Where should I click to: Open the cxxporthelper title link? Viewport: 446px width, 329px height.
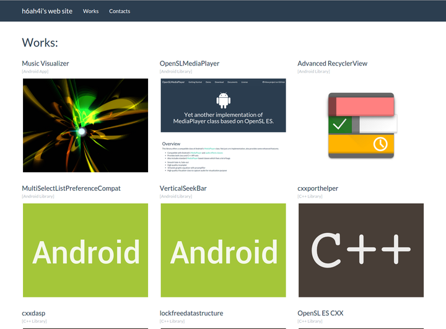tap(318, 188)
